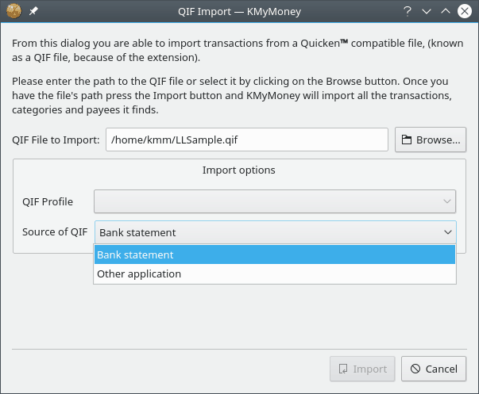Click the Cancel button label
The image size is (479, 394).
(442, 369)
